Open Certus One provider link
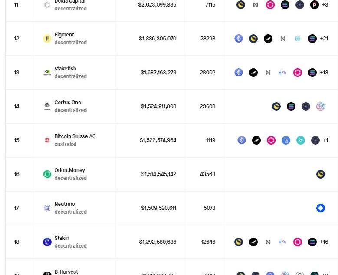This screenshot has height=275, width=338. (x=68, y=103)
